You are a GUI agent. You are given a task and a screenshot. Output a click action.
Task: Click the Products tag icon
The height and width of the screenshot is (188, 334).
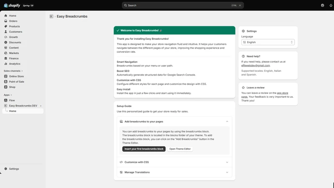pyautogui.click(x=6, y=26)
